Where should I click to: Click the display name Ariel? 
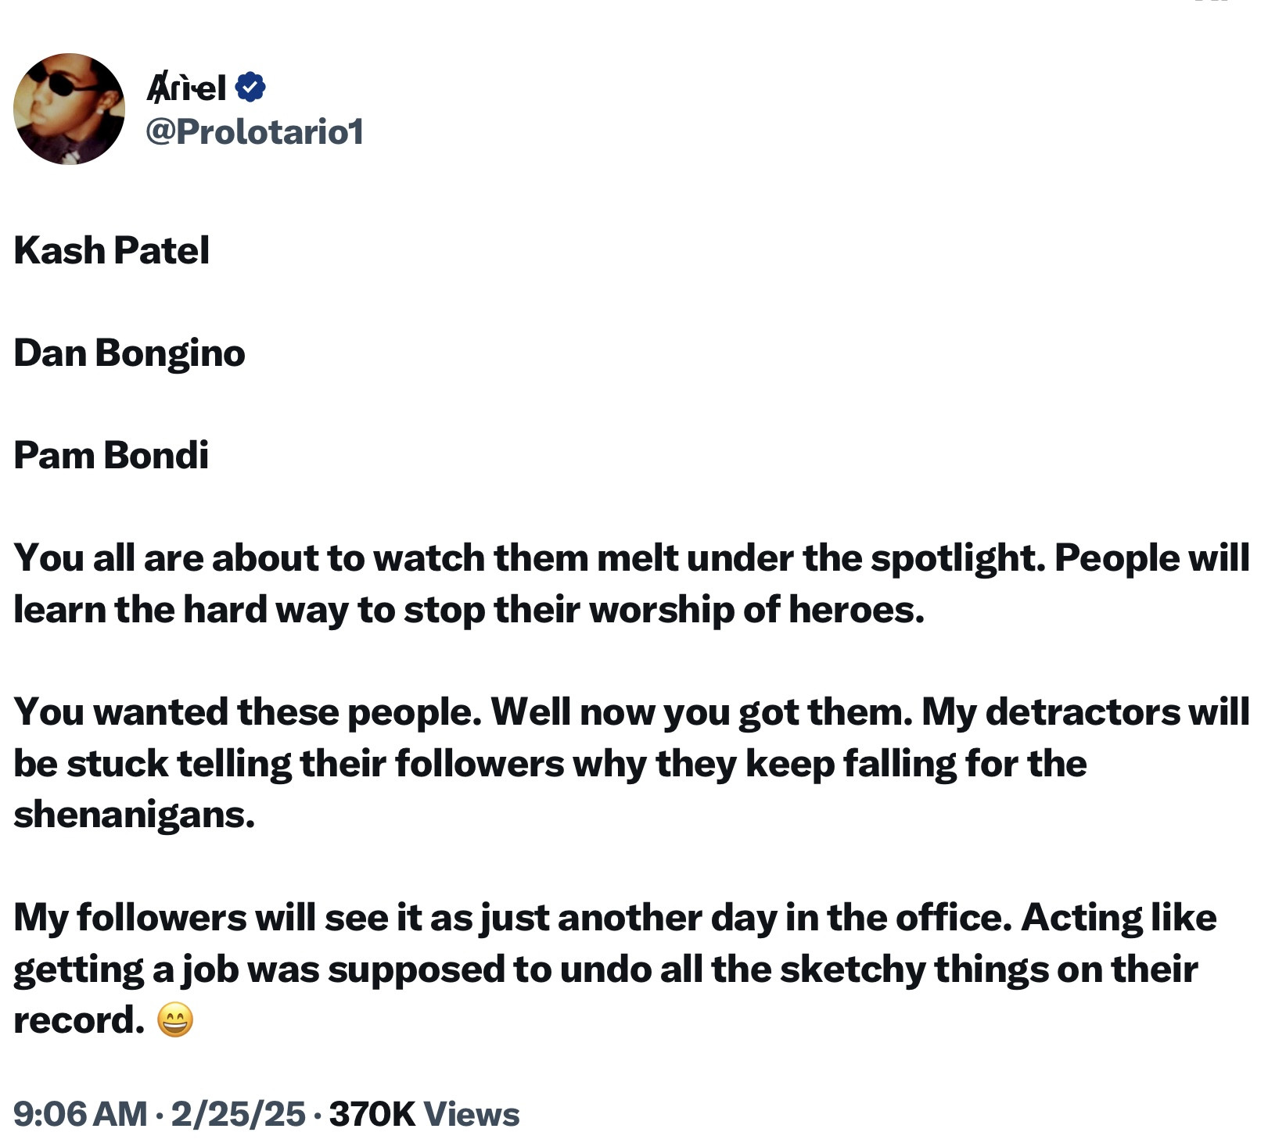(x=186, y=88)
